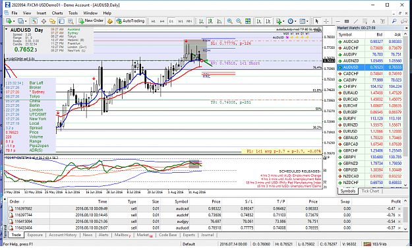The height and width of the screenshot is (250, 412).
Task: Toggle the AutoTrading button
Action: tap(131, 20)
